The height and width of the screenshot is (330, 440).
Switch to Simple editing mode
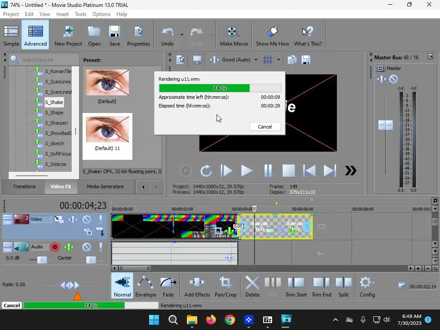(11, 35)
